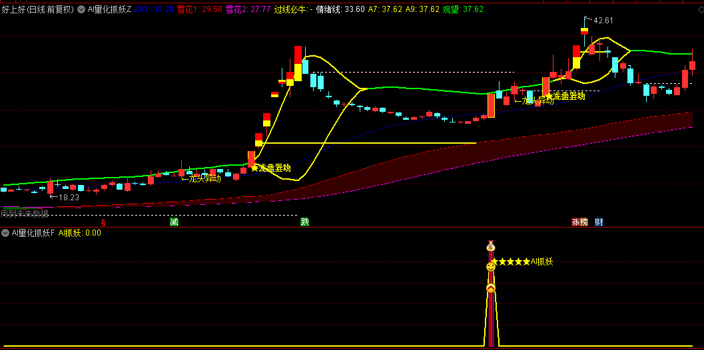704x350 pixels.
Task: Select the 情绪线: 33.60 readout
Action: pyautogui.click(x=340, y=9)
